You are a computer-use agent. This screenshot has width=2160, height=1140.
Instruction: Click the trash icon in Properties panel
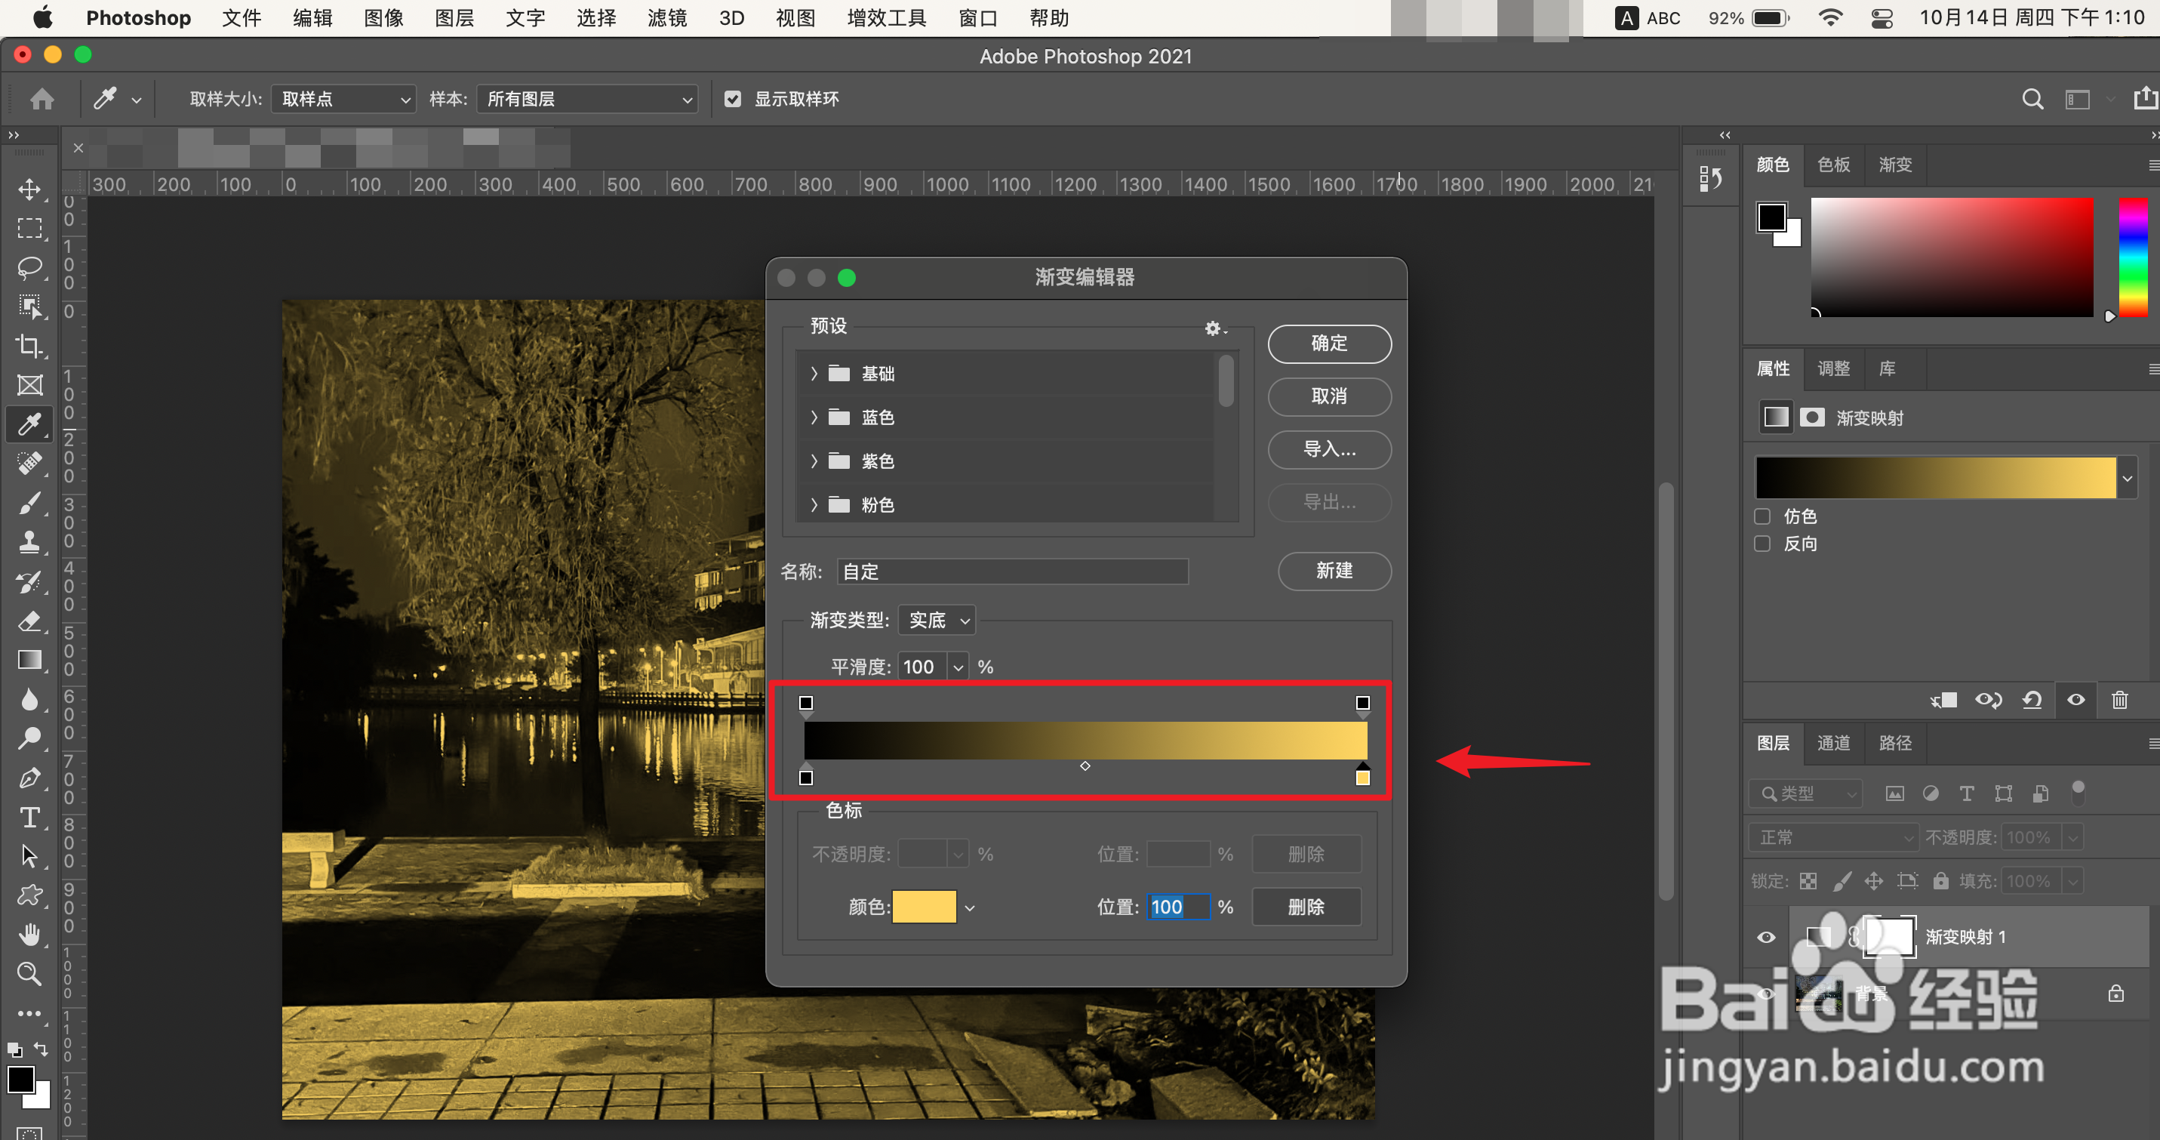[x=2120, y=701]
